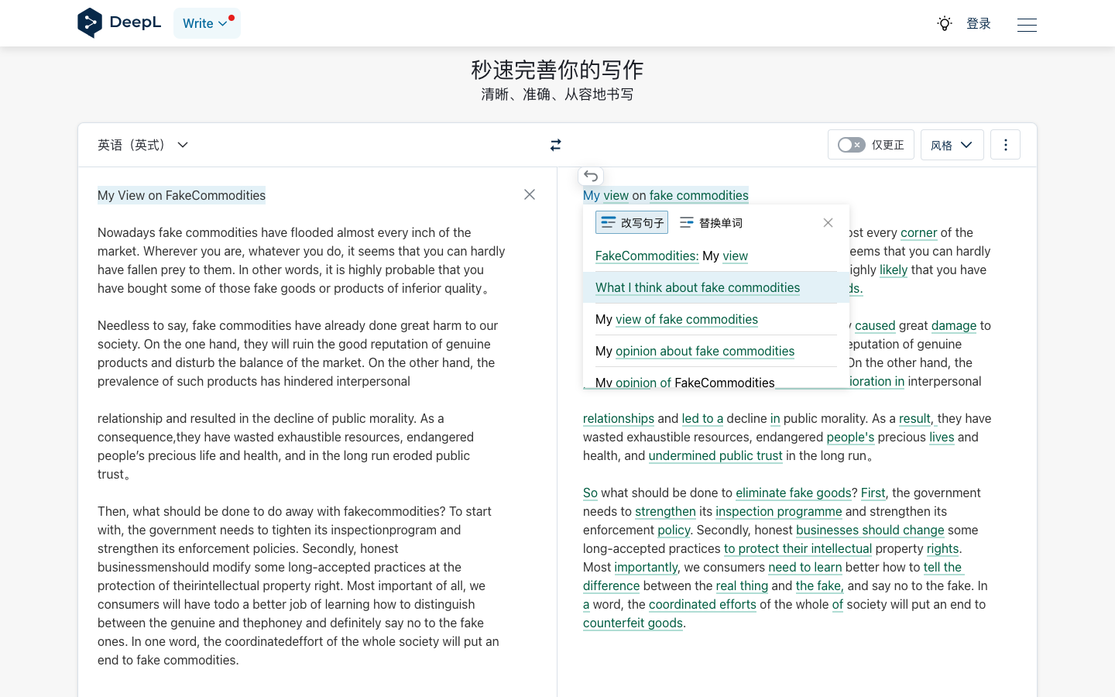Screen dimensions: 1115x697
Task: Click the underlined word 'lives'
Action: (942, 437)
